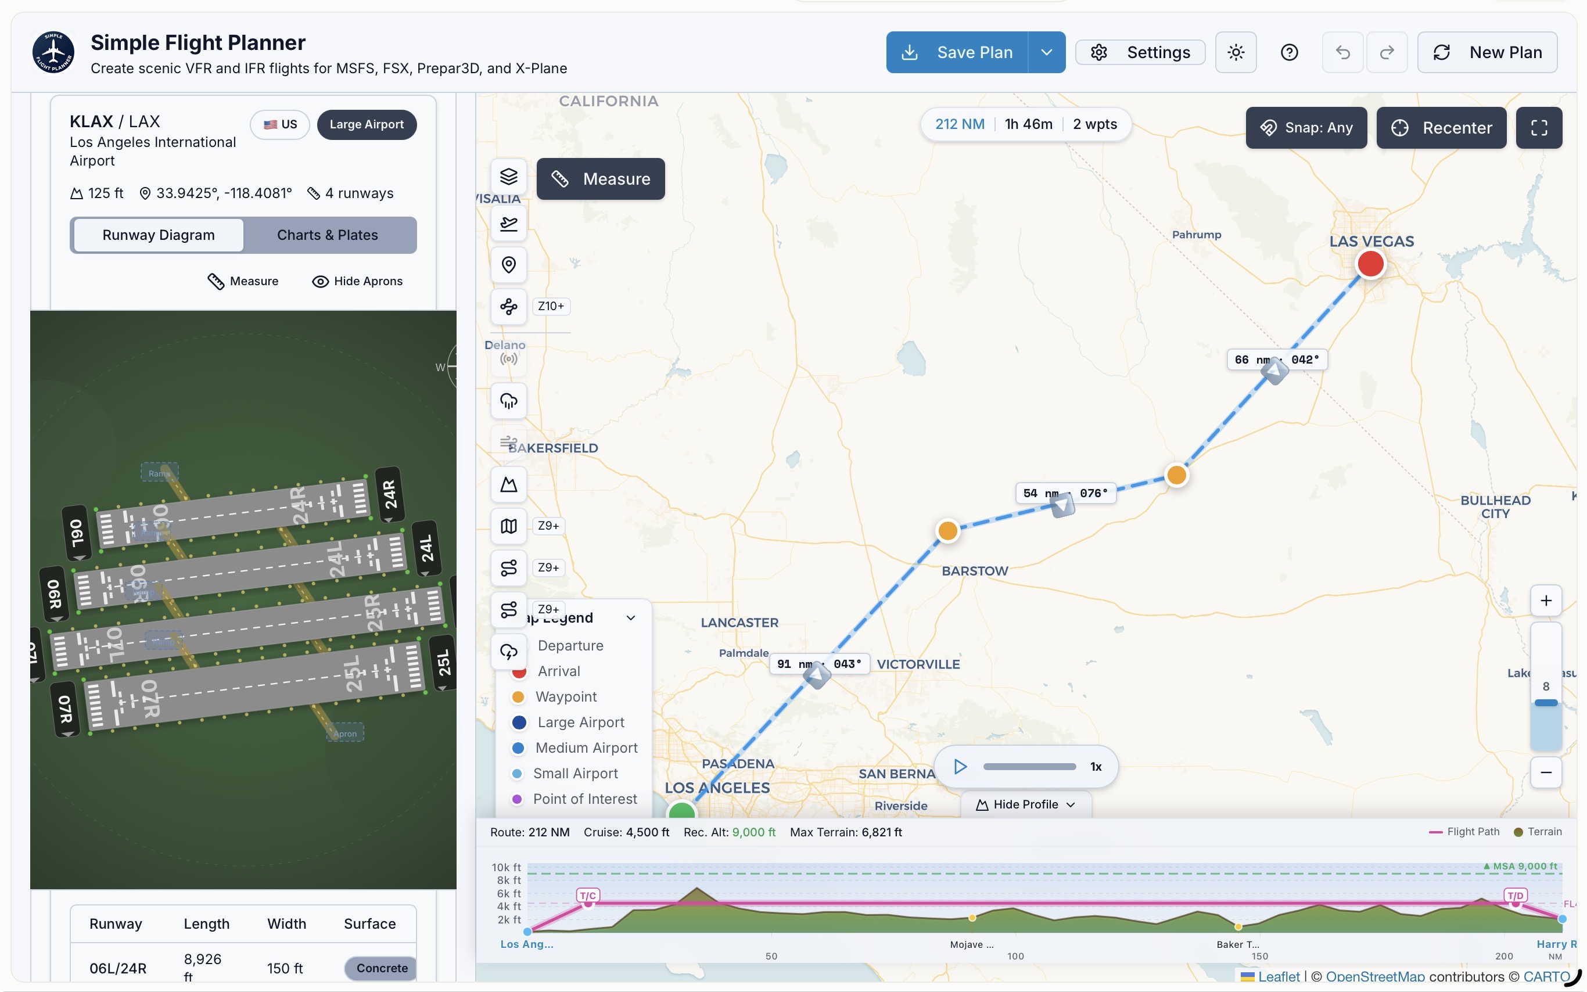Click the flight playback progress slider
This screenshot has width=1587, height=992.
pyautogui.click(x=1029, y=767)
